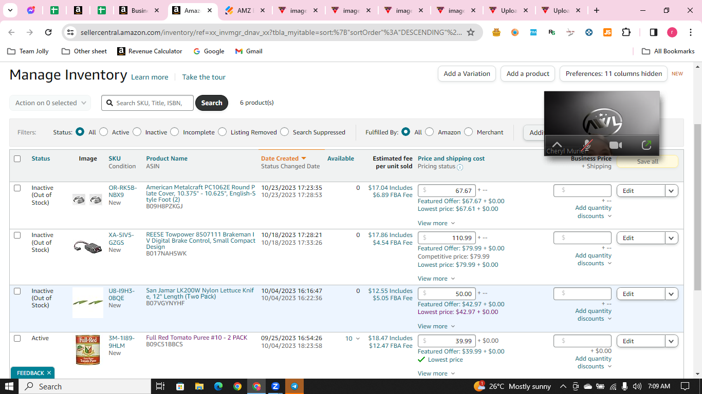Check the REESE Towpower row checkbox

(x=17, y=235)
